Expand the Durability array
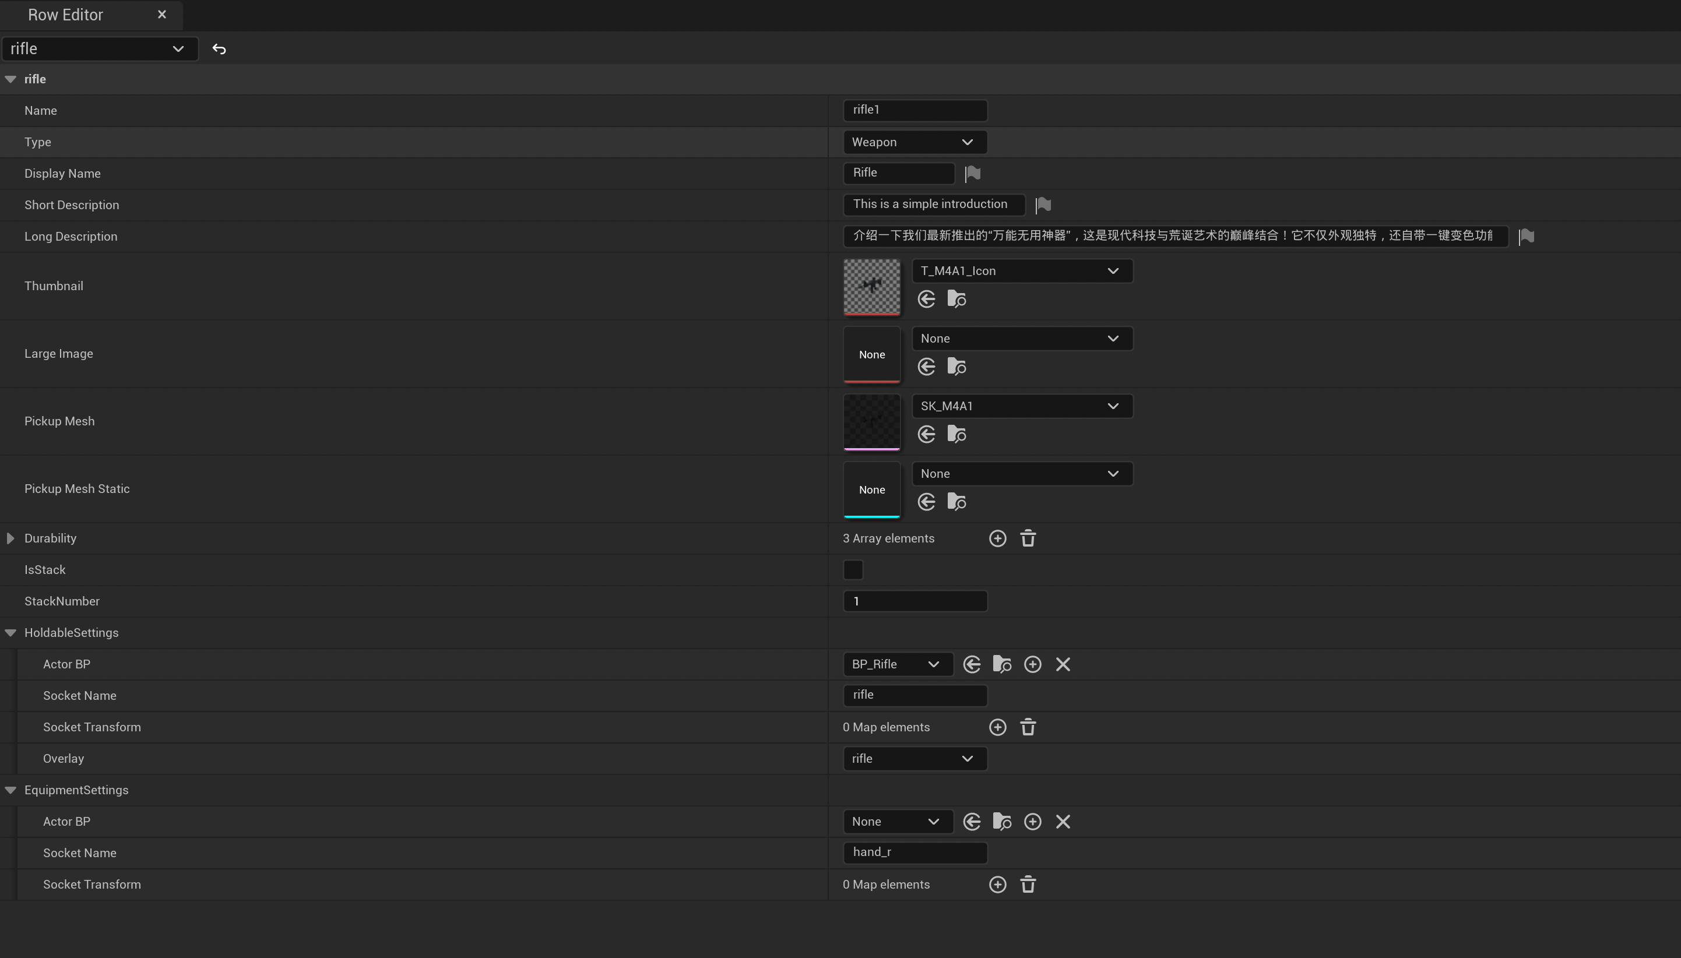Screen dimensions: 1681x958 [x=10, y=539]
